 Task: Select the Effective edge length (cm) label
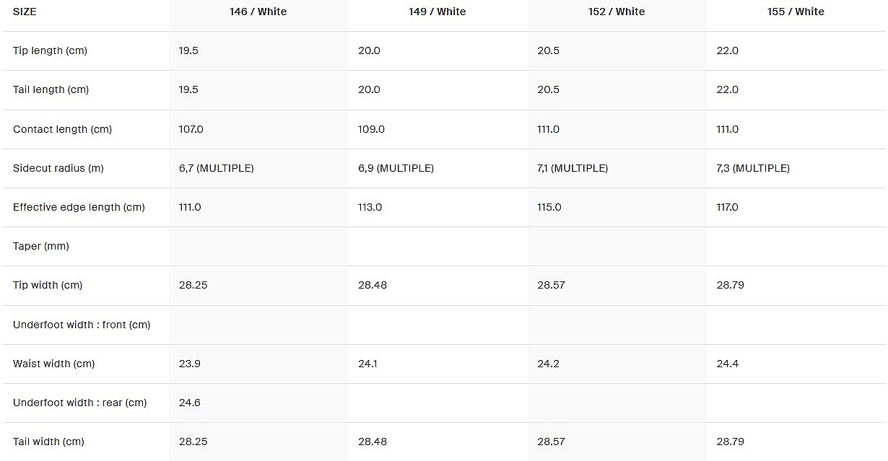point(79,207)
